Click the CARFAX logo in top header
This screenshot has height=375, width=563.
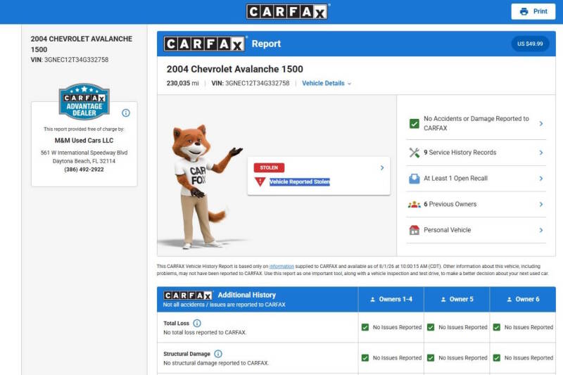point(287,12)
